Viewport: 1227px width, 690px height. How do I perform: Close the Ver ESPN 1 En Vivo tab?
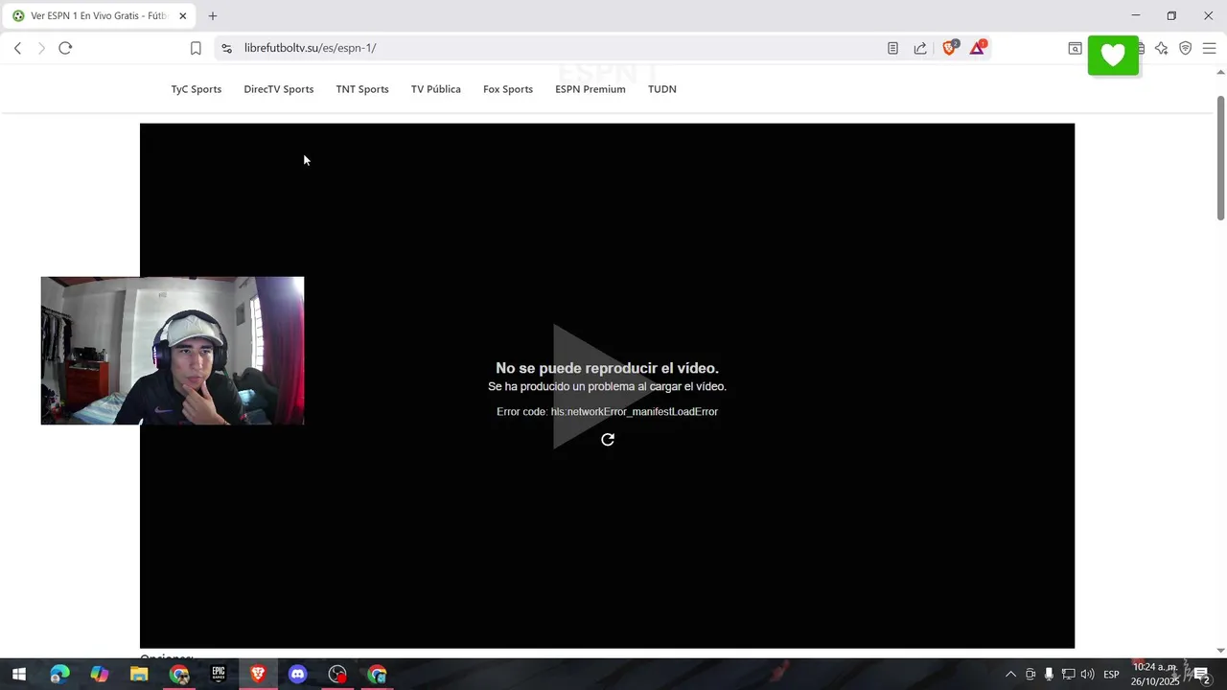click(182, 16)
